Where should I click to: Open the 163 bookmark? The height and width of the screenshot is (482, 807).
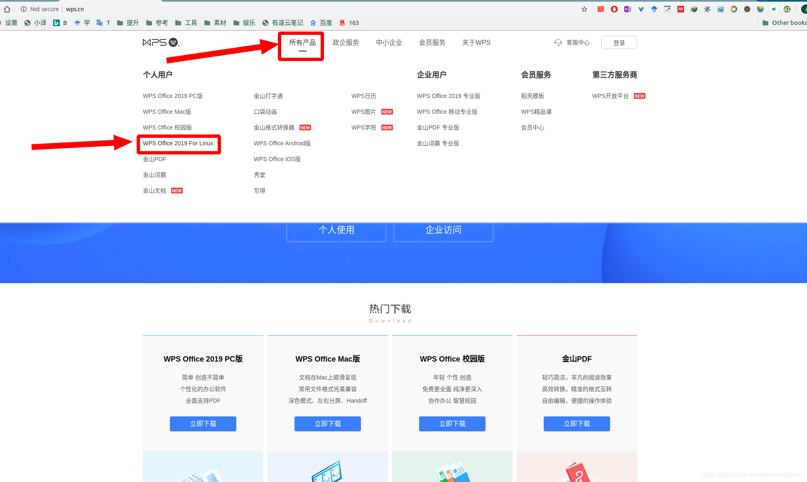click(x=349, y=23)
